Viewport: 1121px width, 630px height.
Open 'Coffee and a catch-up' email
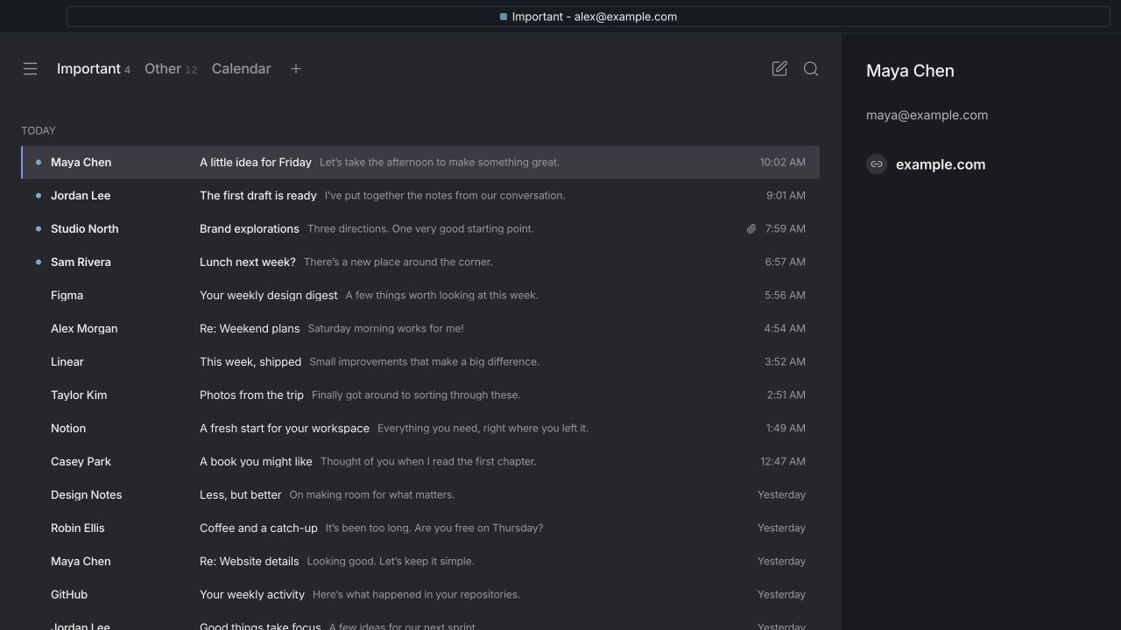click(x=420, y=528)
